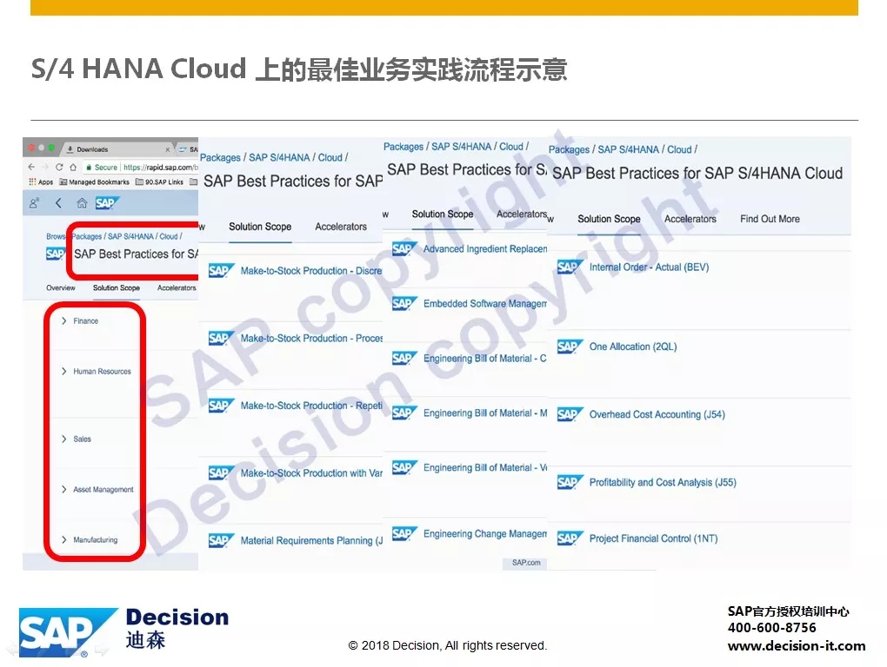Click the SAP logo in the blue header
The image size is (887, 667).
tap(107, 203)
